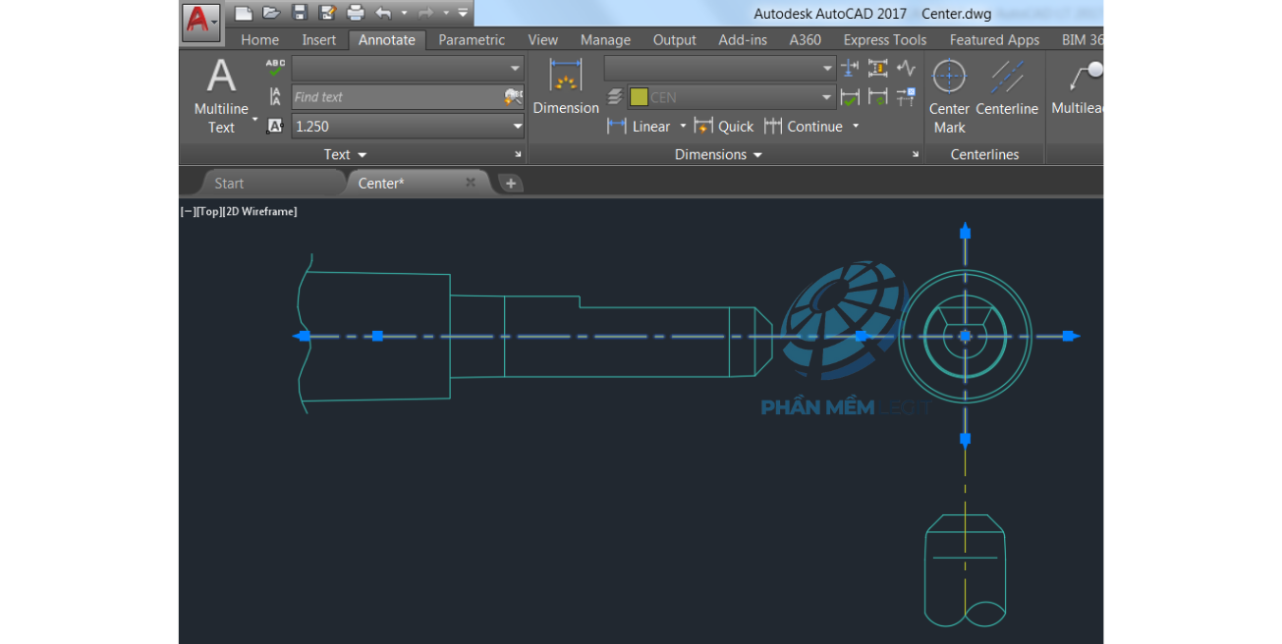Switch to the Manage ribbon tab
This screenshot has width=1282, height=644.
605,40
